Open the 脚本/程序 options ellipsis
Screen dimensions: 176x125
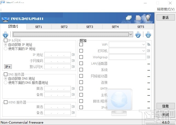[149, 102]
